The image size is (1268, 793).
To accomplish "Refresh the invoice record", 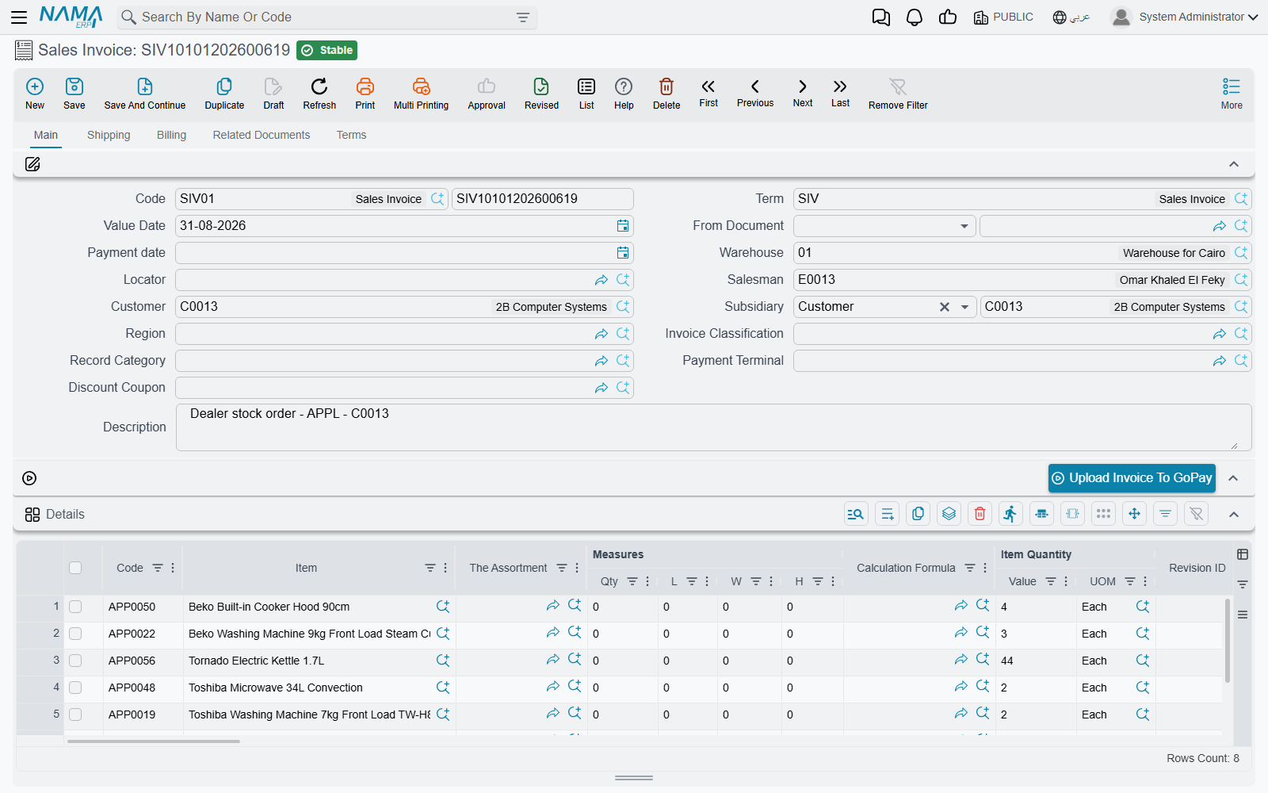I will 319,94.
